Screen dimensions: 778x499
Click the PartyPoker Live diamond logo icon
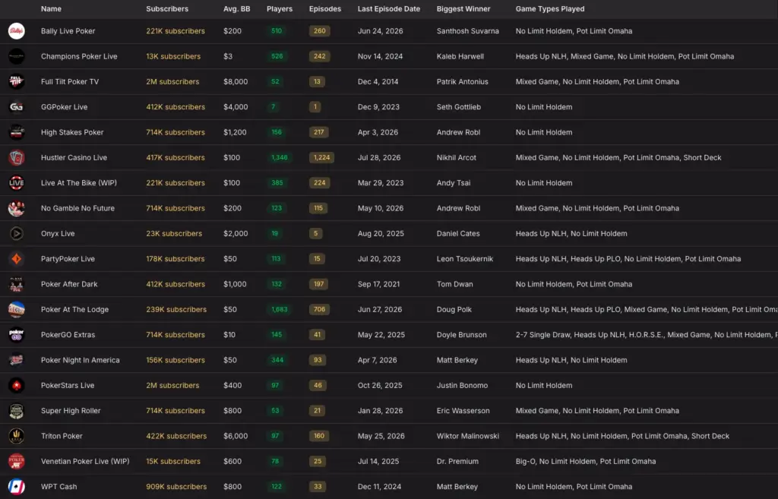(x=17, y=258)
